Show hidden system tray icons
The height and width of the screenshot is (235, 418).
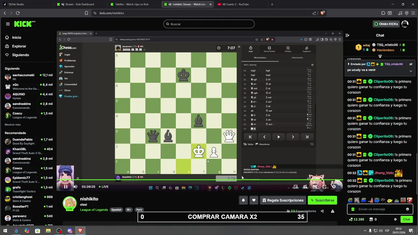(x=365, y=231)
